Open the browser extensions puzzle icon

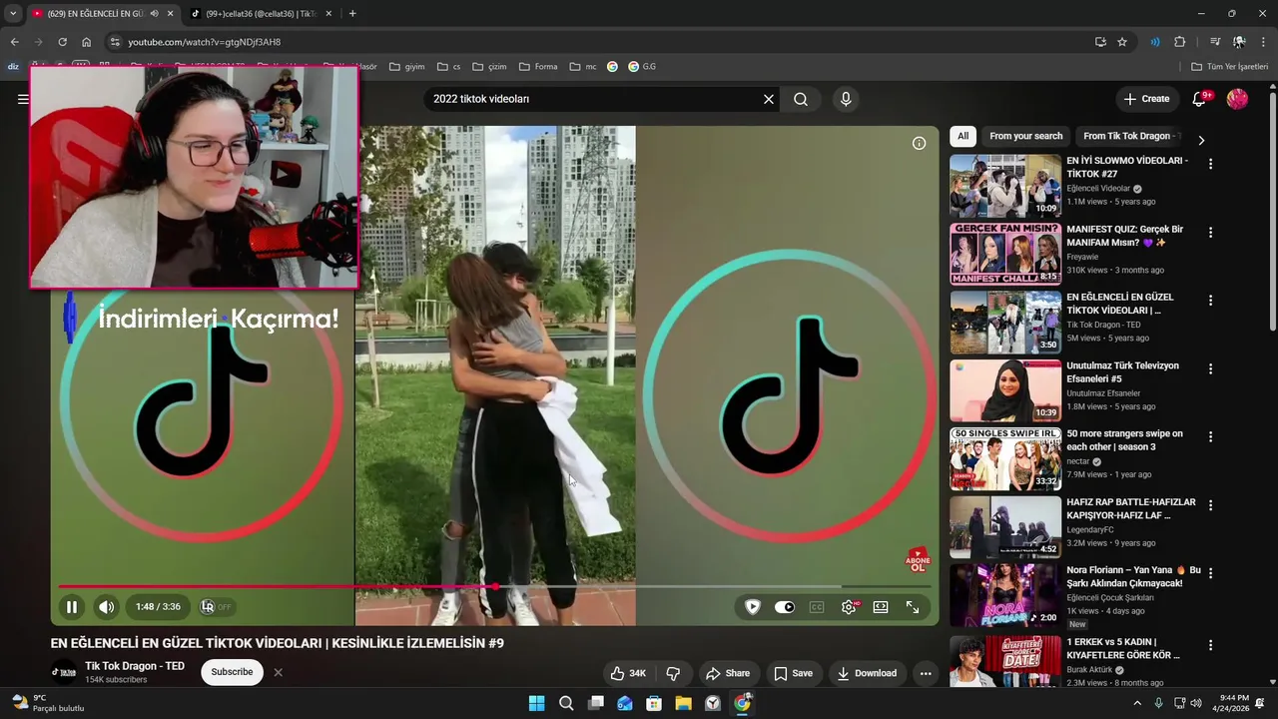[x=1179, y=42]
